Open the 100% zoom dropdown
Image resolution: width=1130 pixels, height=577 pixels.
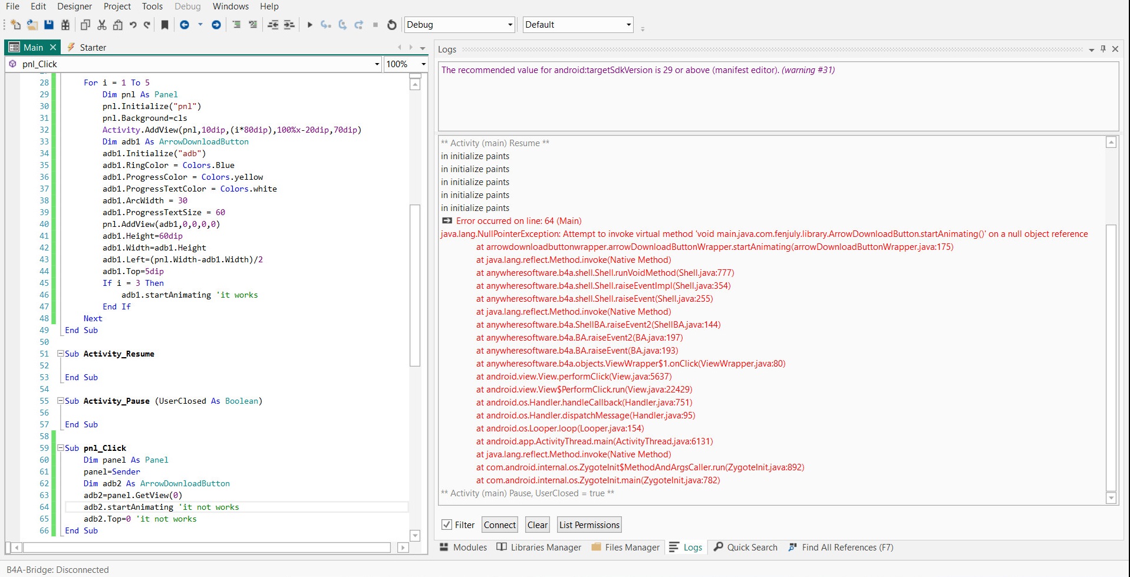tap(423, 64)
